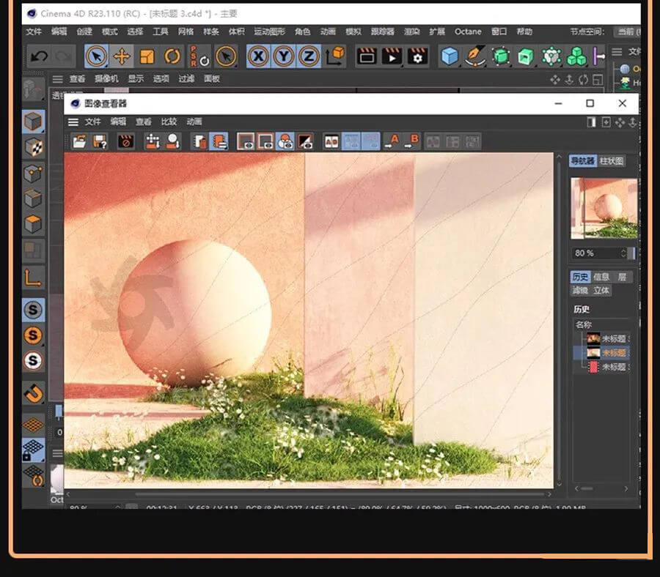The image size is (660, 577).
Task: Open the image viewer hamburger menu
Action: click(x=73, y=122)
